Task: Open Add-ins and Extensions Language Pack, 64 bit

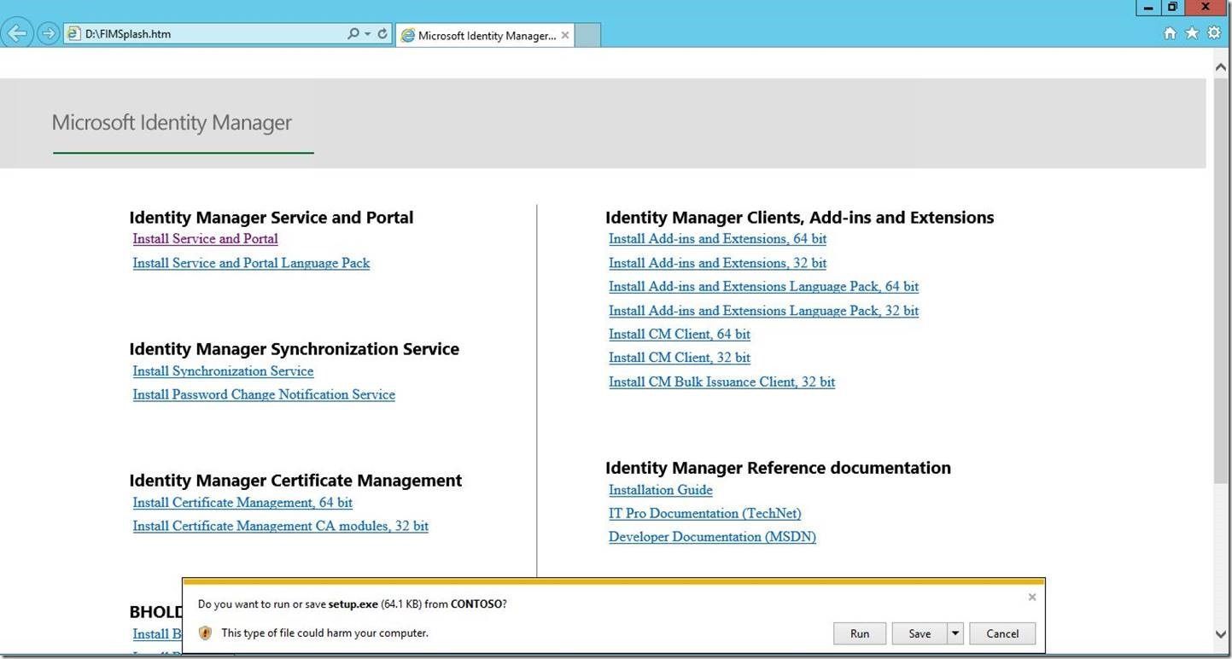Action: click(763, 287)
